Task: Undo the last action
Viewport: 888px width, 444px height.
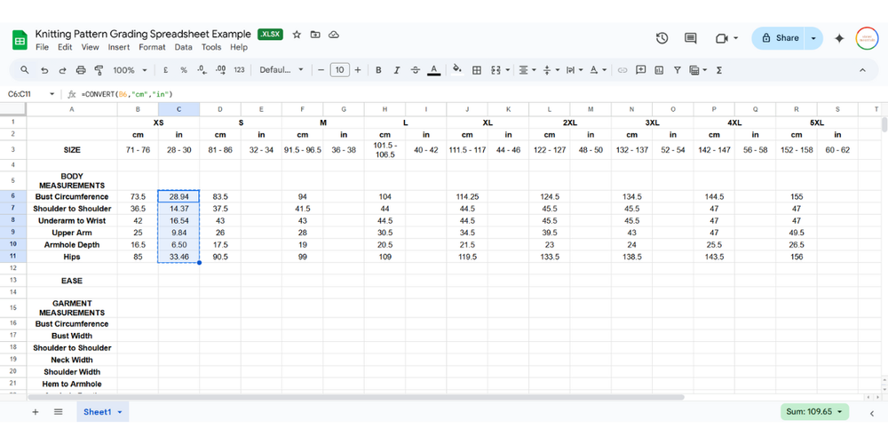Action: pos(44,70)
